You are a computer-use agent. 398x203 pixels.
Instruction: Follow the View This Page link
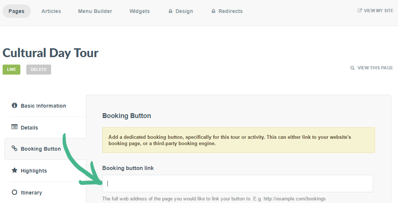(375, 68)
